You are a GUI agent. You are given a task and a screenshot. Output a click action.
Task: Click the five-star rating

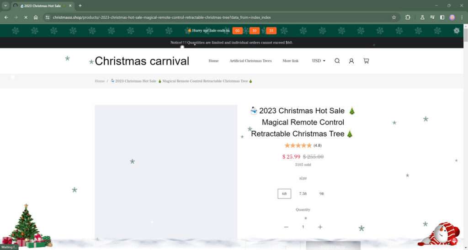point(298,146)
